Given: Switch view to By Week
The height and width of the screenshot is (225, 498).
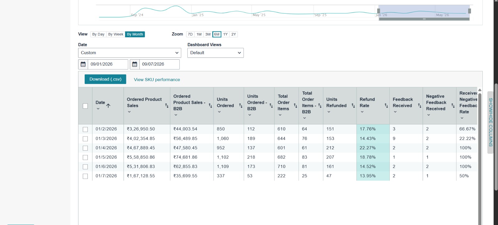Looking at the screenshot, I should click(116, 34).
